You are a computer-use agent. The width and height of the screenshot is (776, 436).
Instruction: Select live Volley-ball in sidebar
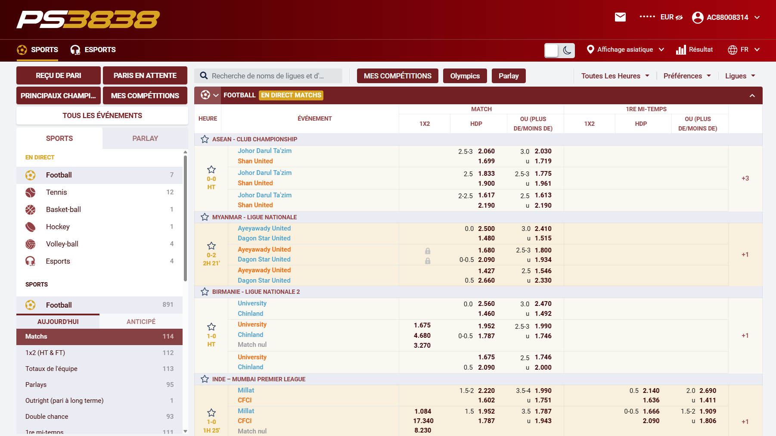[99, 244]
